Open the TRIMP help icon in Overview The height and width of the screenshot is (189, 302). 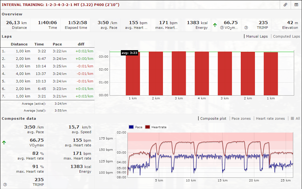246,28
